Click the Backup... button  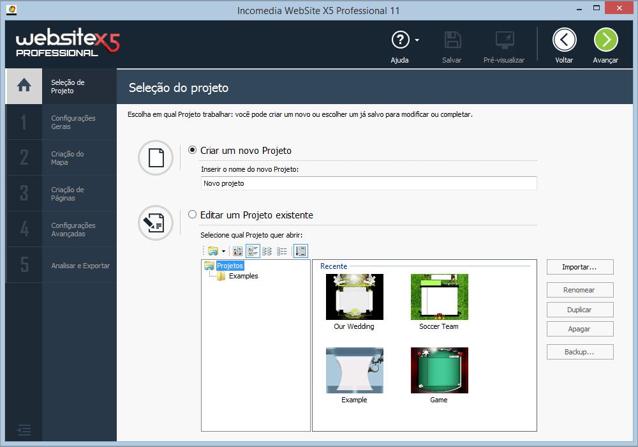click(x=580, y=352)
